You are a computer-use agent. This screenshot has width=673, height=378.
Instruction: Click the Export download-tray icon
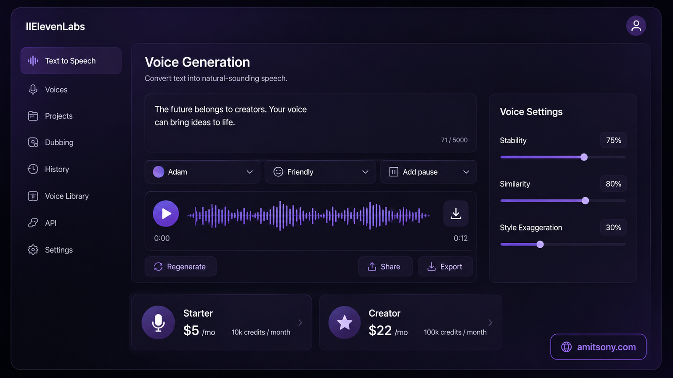click(x=432, y=267)
